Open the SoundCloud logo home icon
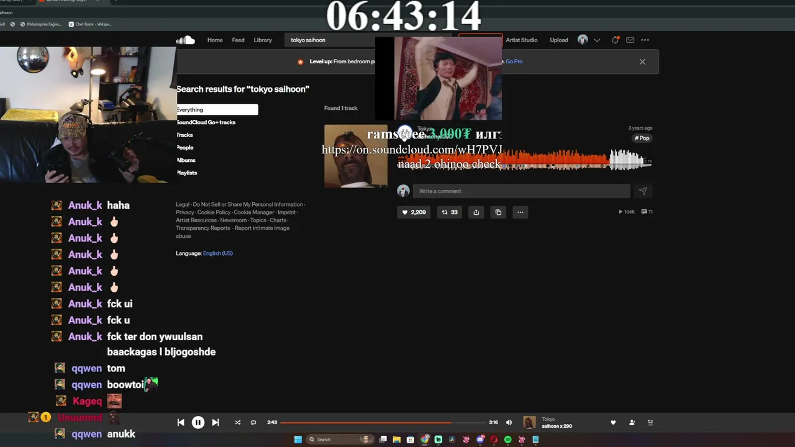This screenshot has height=447, width=795. (185, 40)
